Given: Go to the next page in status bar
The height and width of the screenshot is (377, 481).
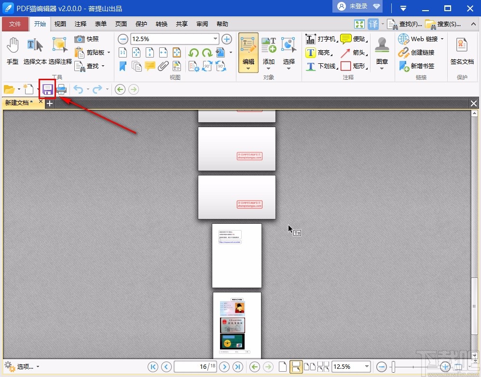Looking at the screenshot, I should pos(224,366).
